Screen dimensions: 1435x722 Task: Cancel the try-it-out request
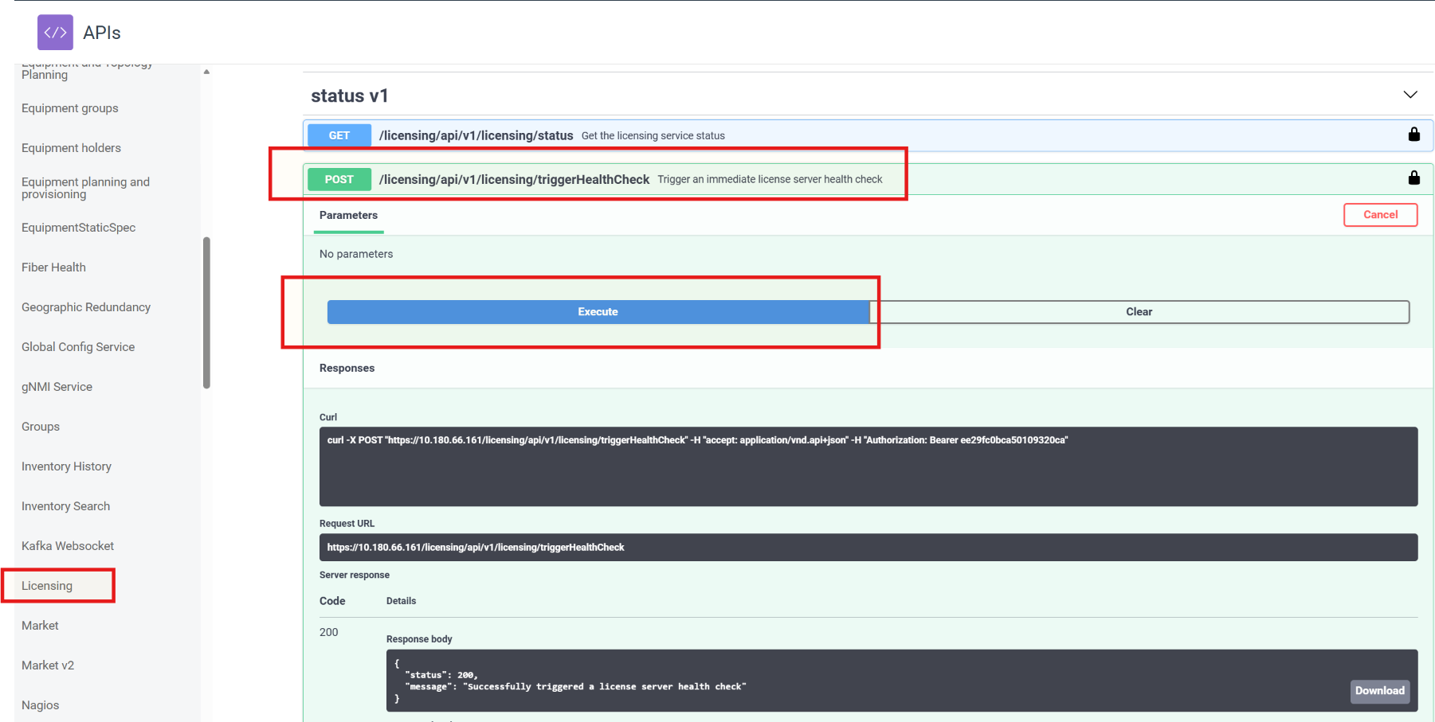point(1380,215)
